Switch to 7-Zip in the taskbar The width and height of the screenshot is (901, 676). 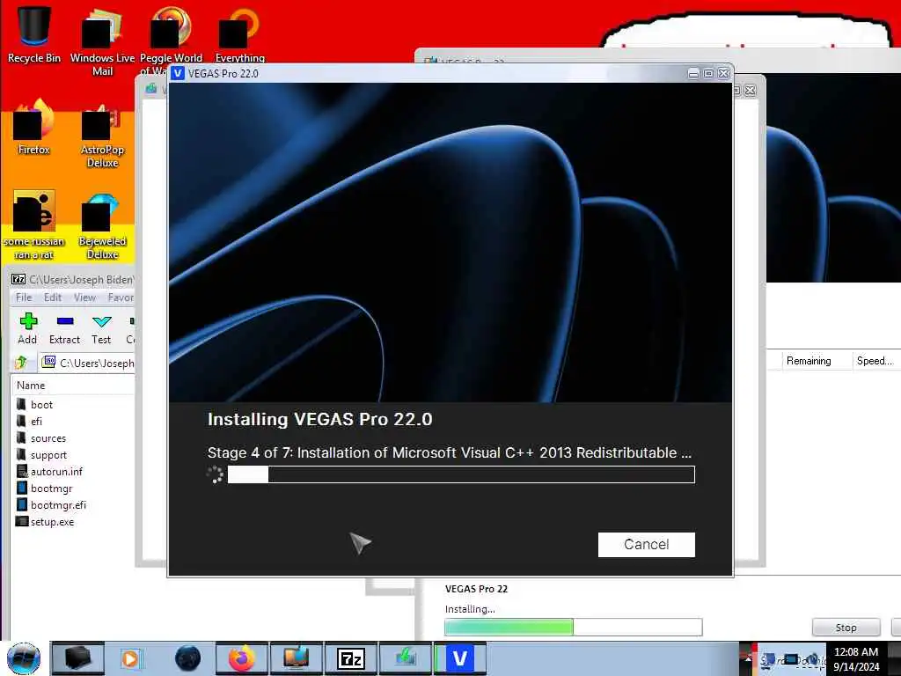[350, 658]
